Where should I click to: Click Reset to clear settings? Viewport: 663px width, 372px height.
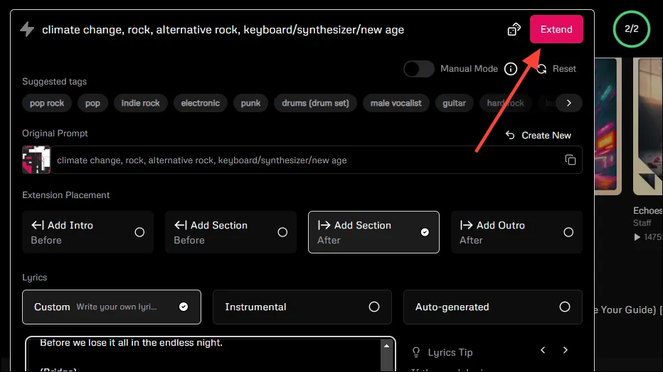click(556, 69)
